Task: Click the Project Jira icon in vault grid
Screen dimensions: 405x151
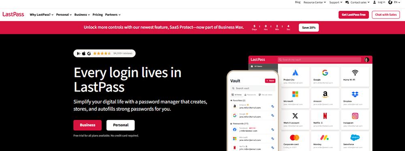Action: tap(295, 72)
